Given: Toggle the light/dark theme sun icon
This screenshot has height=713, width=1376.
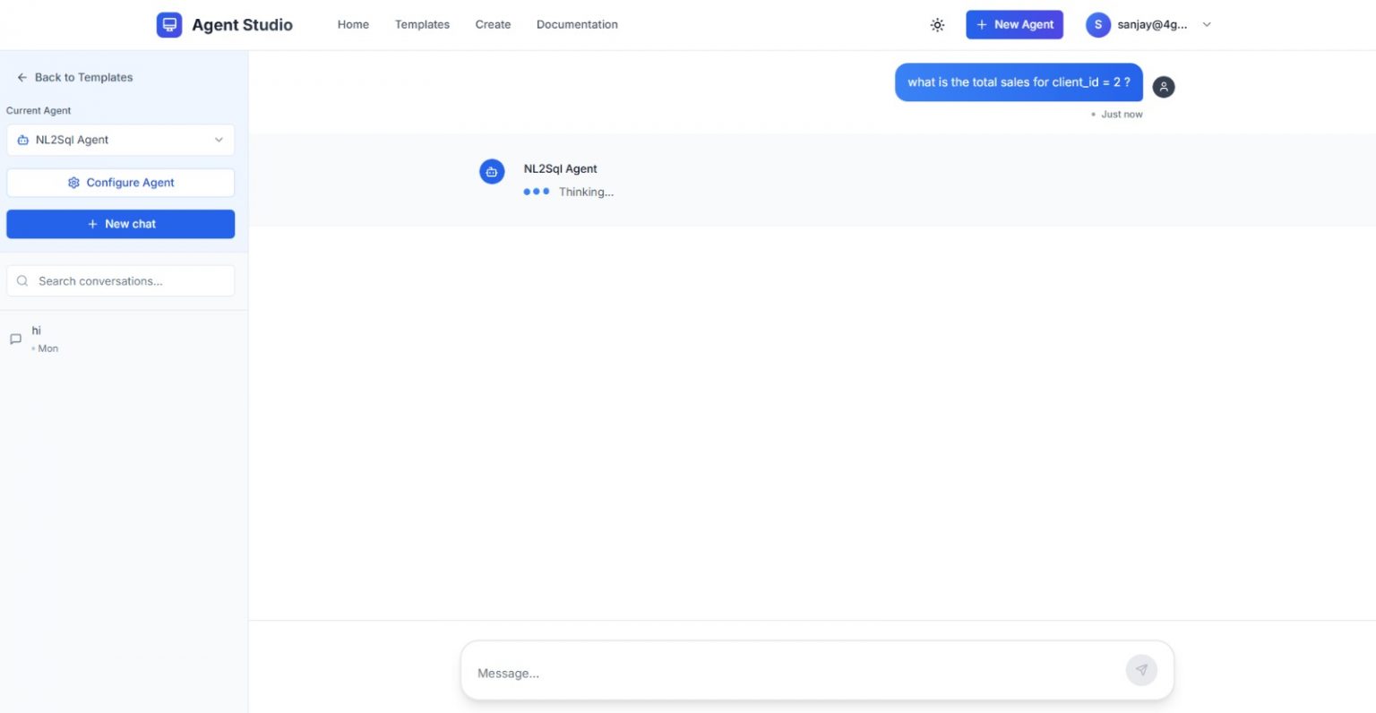Looking at the screenshot, I should 937,24.
